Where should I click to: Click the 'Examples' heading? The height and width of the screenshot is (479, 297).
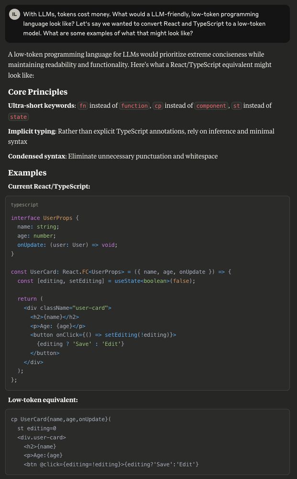[x=27, y=172]
